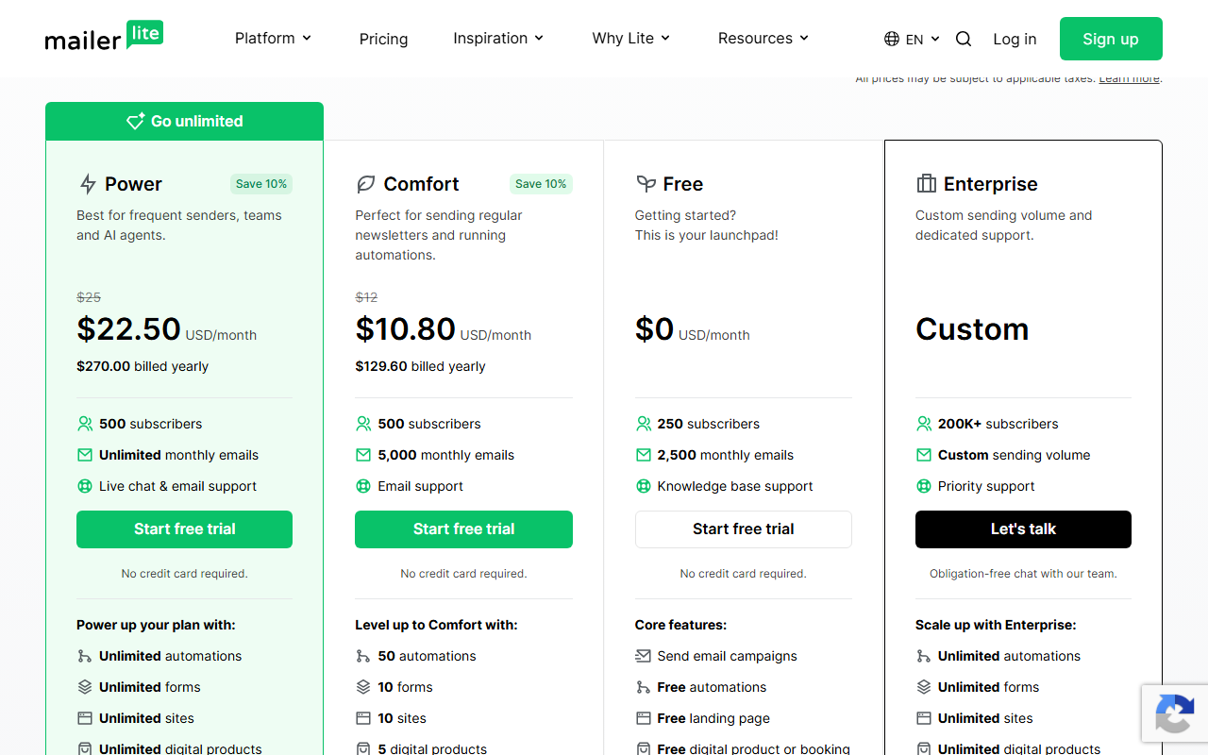Click envelope icon beside Unlimited monthly emails
The height and width of the screenshot is (755, 1208).
pos(85,455)
